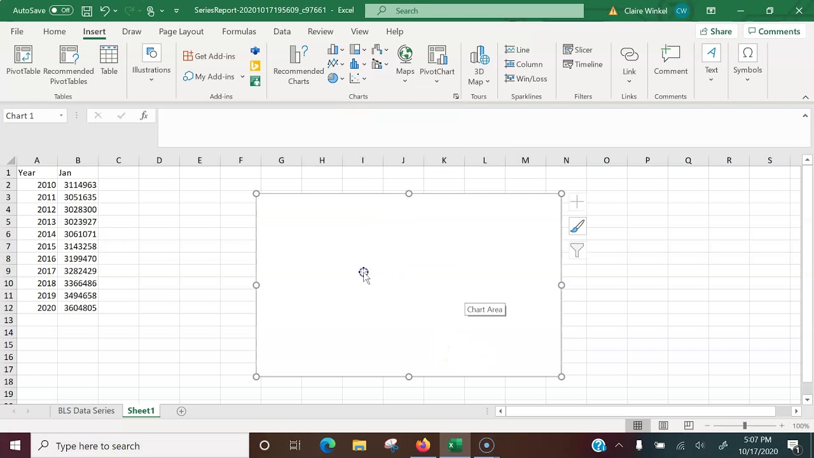This screenshot has height=458, width=814.
Task: Open Recommended Charts
Action: tap(298, 65)
